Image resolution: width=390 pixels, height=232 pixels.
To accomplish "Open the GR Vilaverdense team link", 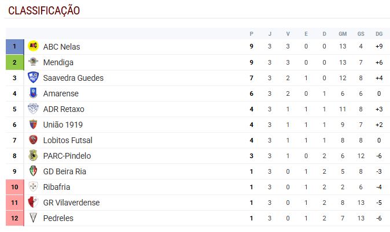I will point(71,203).
